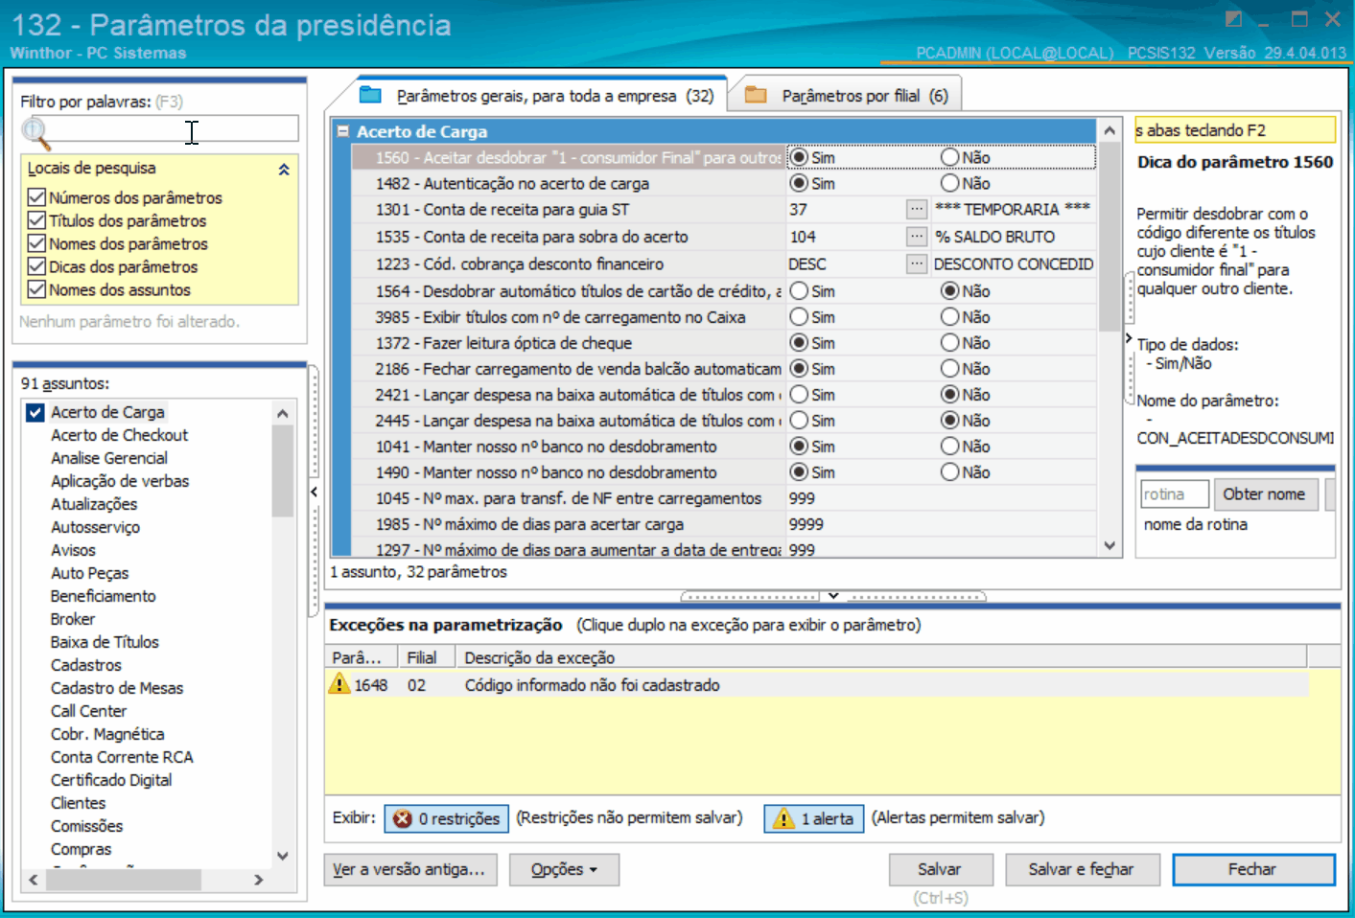Select Sim for parameter 2445 Lançar despesa

pyautogui.click(x=799, y=420)
